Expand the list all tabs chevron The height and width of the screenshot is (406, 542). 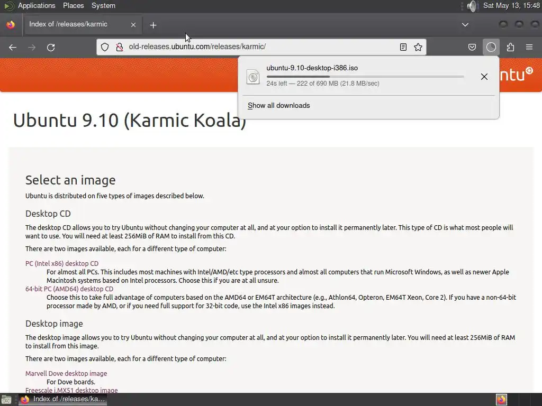(465, 24)
